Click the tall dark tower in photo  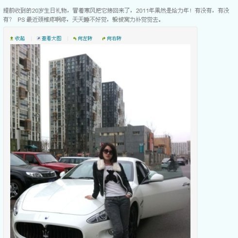[x=83, y=103]
